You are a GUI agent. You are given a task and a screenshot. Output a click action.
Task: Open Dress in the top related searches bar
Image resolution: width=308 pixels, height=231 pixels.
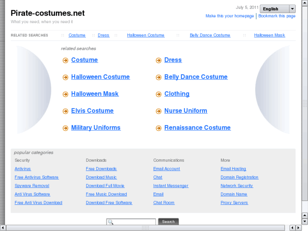click(103, 35)
